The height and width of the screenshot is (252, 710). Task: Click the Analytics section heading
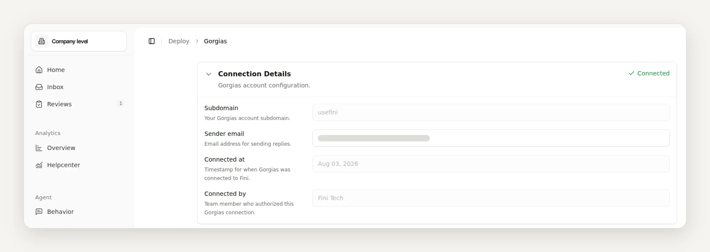point(48,133)
